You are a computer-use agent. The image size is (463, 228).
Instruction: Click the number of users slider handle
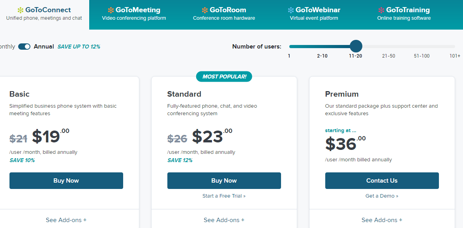[x=356, y=46]
